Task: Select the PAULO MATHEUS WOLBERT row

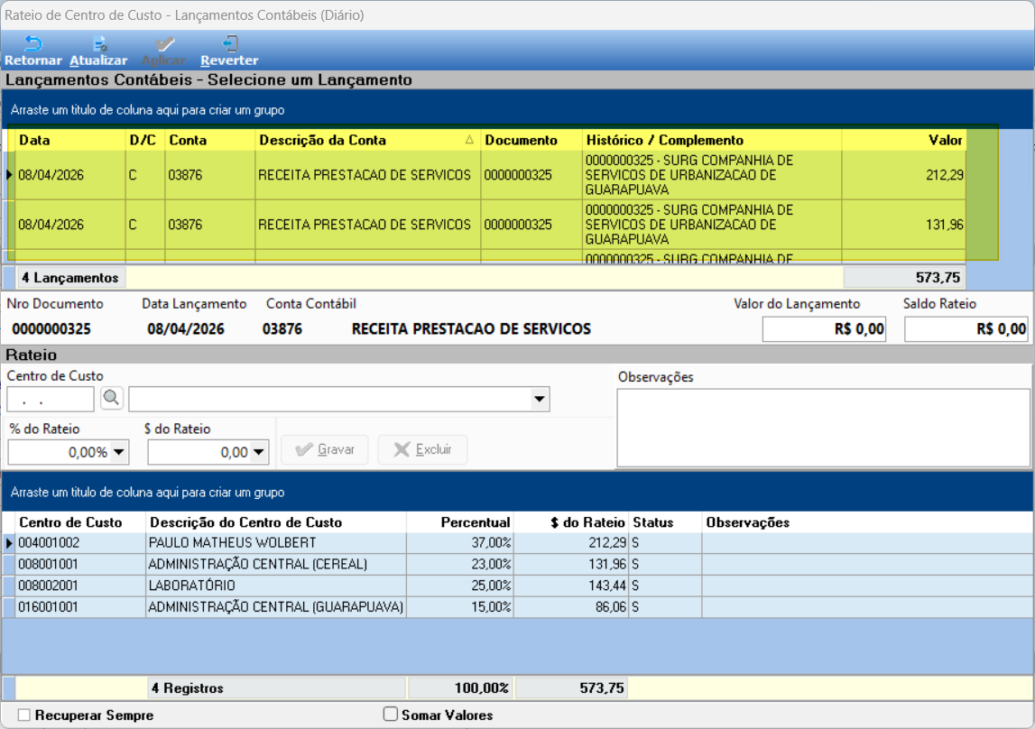Action: point(518,543)
